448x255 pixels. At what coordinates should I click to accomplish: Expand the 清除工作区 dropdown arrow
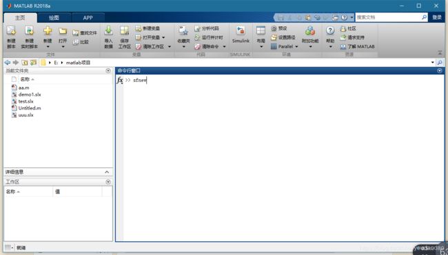(x=170, y=47)
